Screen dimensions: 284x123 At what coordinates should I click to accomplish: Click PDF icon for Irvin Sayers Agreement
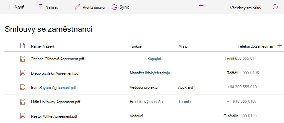(22, 87)
